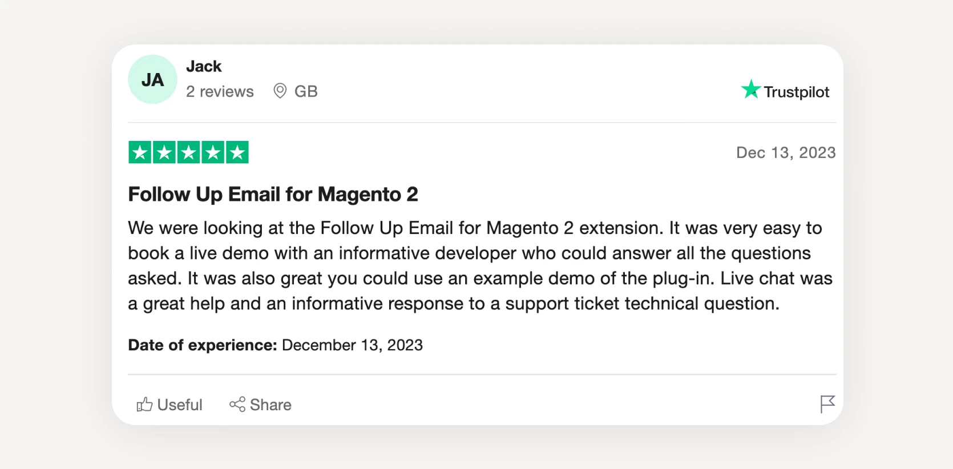
Task: Click the Date of experience line
Action: click(275, 345)
